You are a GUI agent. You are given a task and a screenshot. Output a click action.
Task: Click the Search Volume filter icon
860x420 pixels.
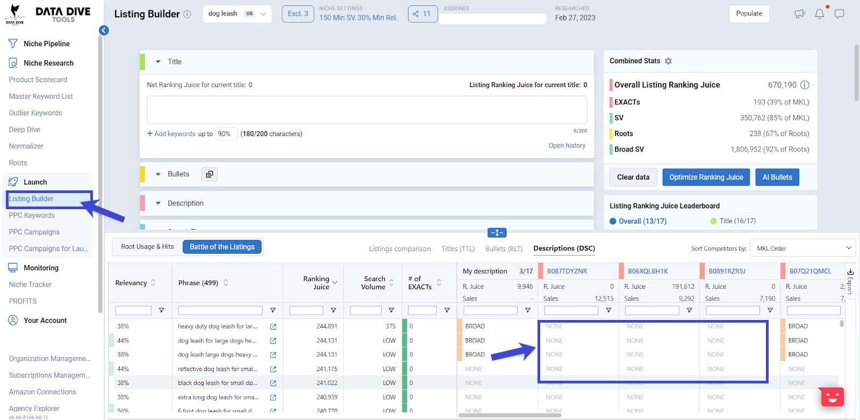point(391,310)
